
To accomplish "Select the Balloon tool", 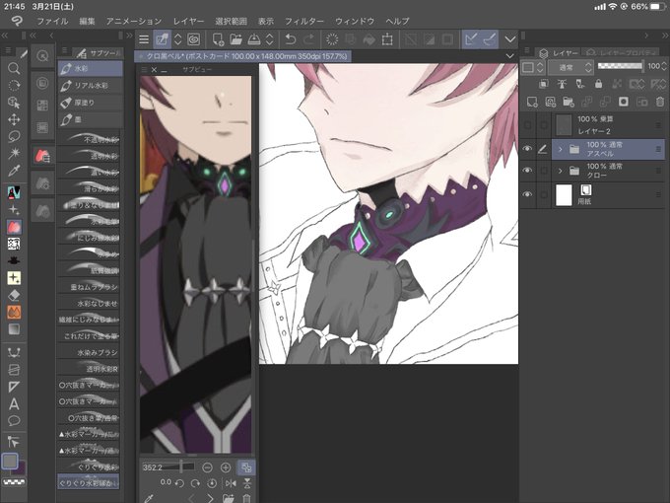I will pyautogui.click(x=14, y=421).
